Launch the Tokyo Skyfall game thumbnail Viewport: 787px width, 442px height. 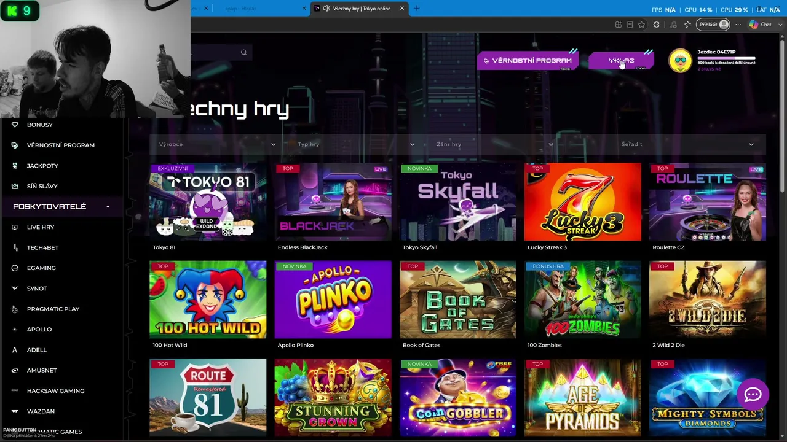click(458, 202)
